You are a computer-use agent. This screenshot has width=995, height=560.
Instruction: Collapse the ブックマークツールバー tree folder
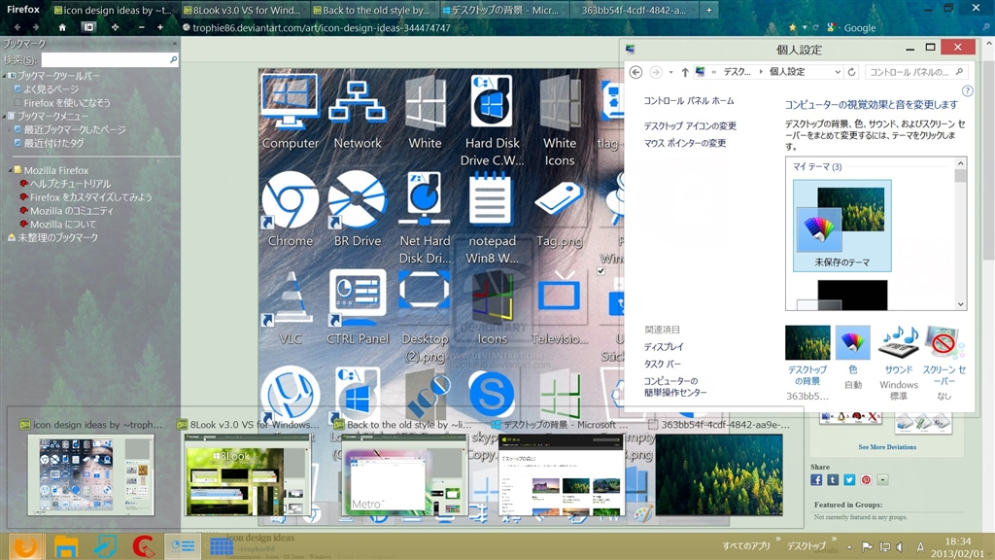pyautogui.click(x=5, y=75)
